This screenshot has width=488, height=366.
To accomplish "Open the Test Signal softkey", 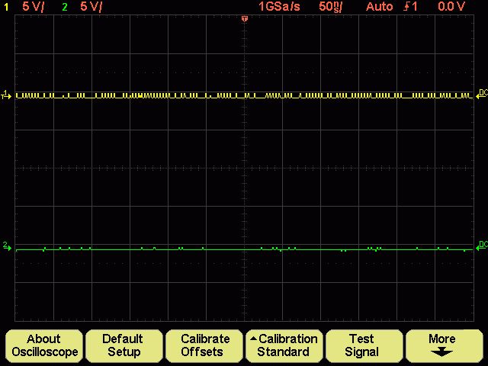I will 364,345.
